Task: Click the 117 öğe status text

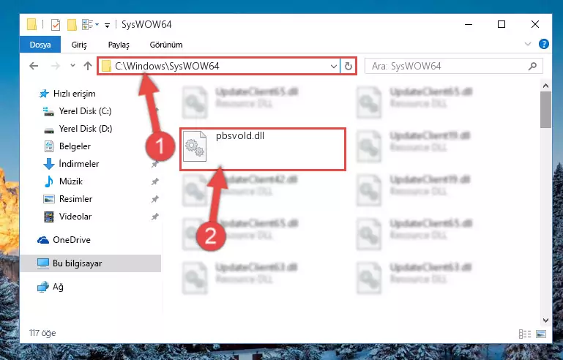Action: pyautogui.click(x=42, y=333)
